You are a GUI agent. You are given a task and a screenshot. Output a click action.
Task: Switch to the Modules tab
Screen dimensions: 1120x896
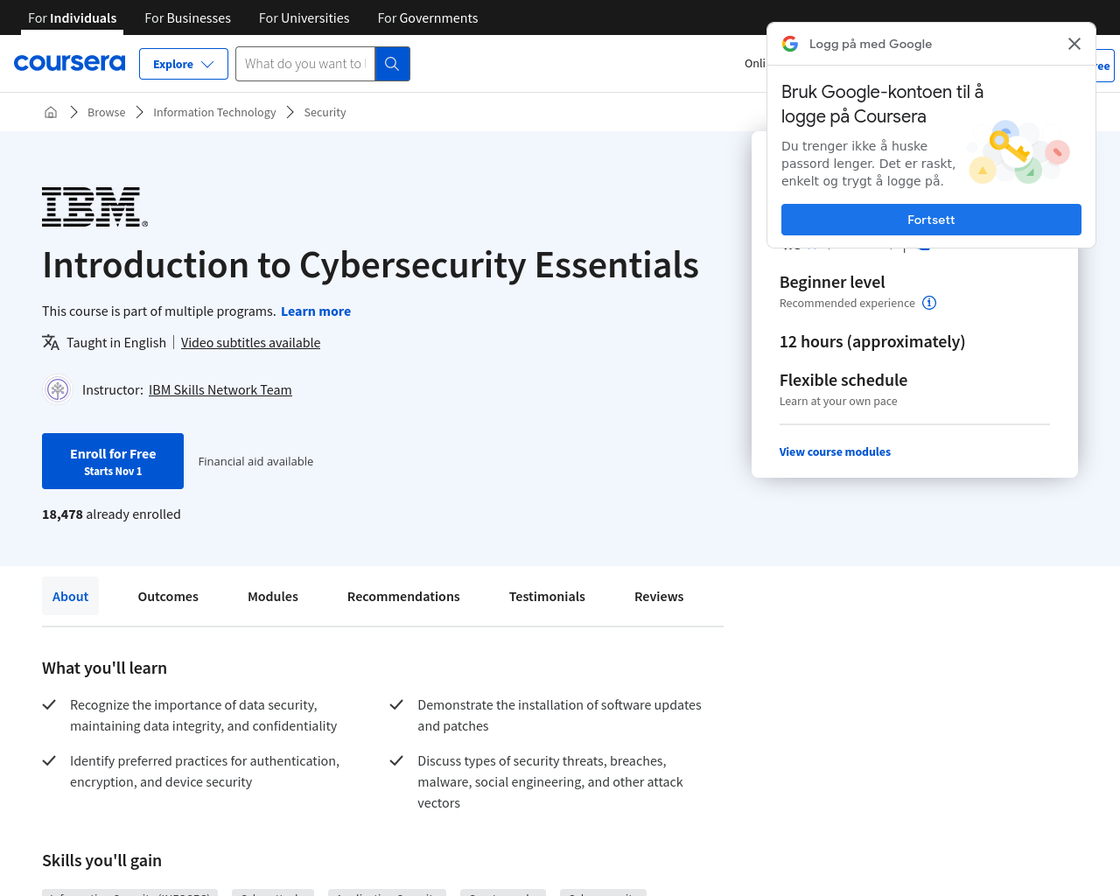(273, 597)
